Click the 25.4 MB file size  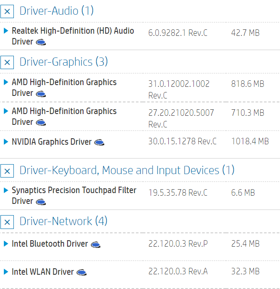pyautogui.click(x=245, y=244)
